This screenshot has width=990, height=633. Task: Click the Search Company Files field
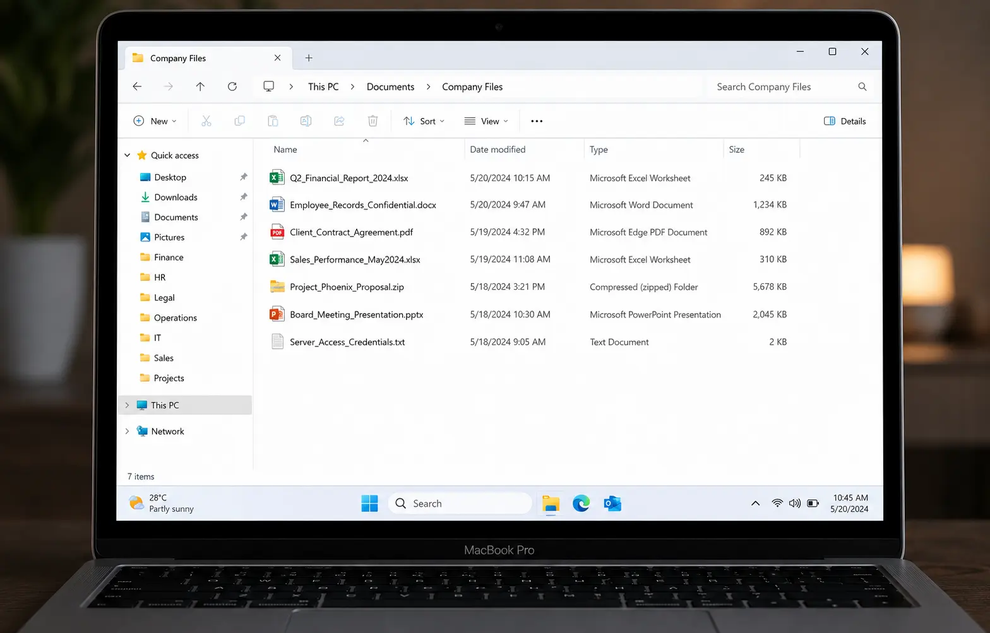790,86
